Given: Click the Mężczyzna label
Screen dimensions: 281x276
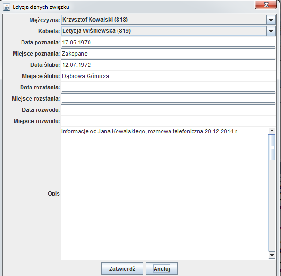Looking at the screenshot, I should point(44,20).
